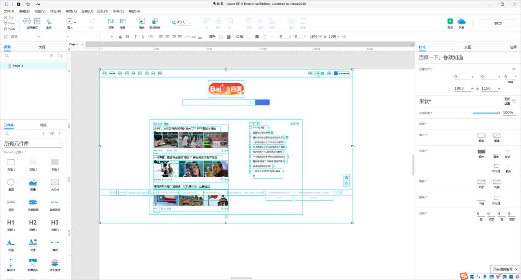Switch to the Interactions (交互) tab
The width and height of the screenshot is (521, 280).
point(467,47)
